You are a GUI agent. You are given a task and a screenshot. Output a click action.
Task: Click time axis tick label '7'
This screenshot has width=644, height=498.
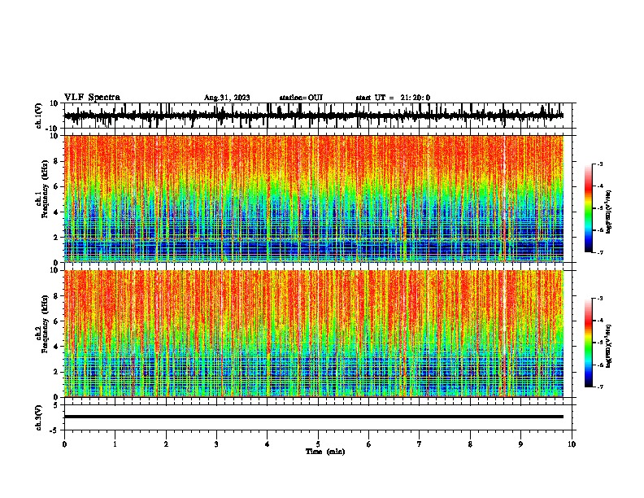(x=420, y=444)
